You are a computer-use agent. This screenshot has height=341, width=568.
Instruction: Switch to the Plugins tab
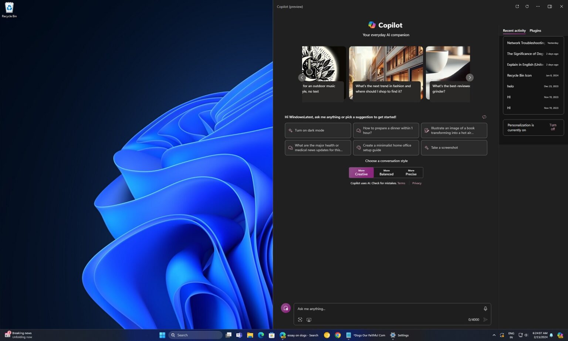click(x=535, y=31)
